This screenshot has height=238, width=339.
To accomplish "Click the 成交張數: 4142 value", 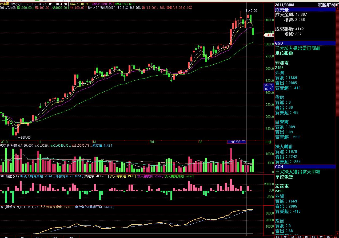I will (289, 29).
